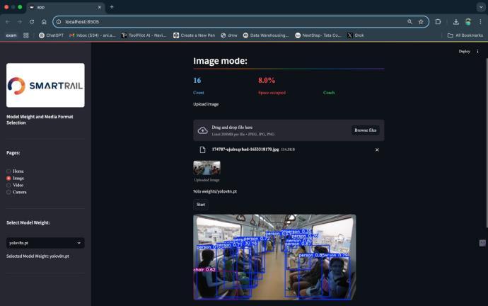Click the zoom magnifier icon in address bar
The height and width of the screenshot is (306, 488).
[409, 21]
